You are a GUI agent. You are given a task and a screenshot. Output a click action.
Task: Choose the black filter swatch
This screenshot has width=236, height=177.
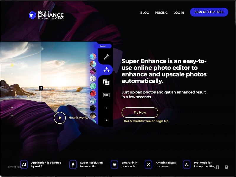tap(93, 108)
